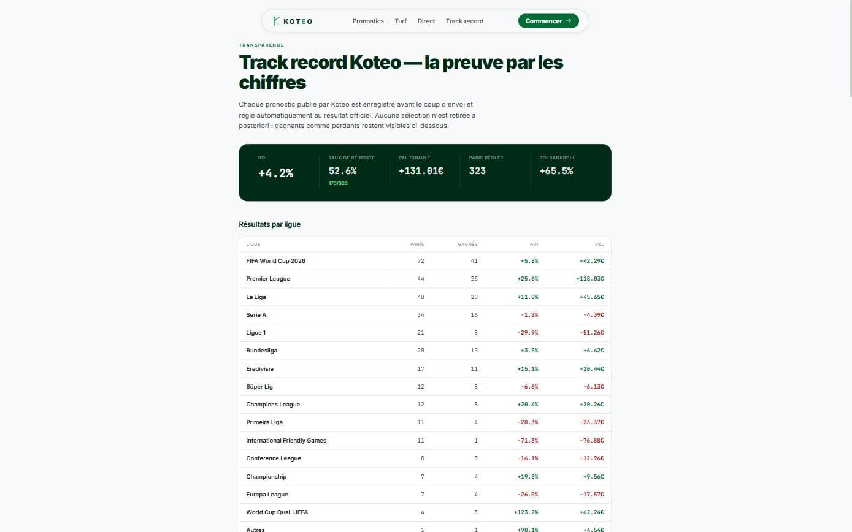
Task: Go to the Direct page
Action: point(426,21)
